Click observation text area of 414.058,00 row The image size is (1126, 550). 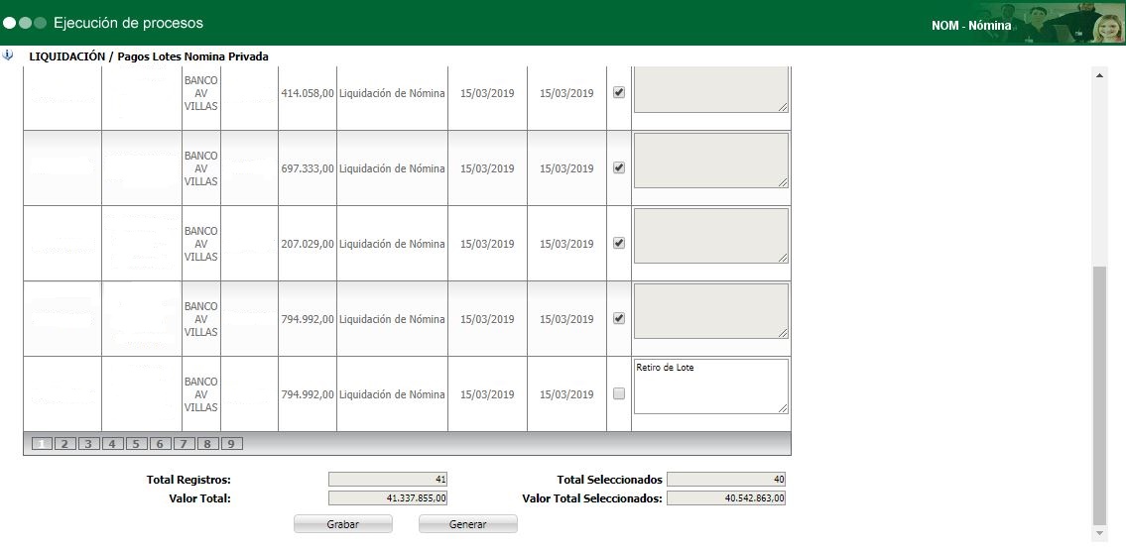click(711, 89)
